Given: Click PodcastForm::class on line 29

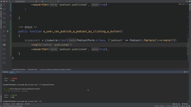Looking at the screenshot, I should (91, 40).
